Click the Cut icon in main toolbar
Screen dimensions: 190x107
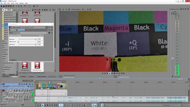pyautogui.click(x=17, y=6)
